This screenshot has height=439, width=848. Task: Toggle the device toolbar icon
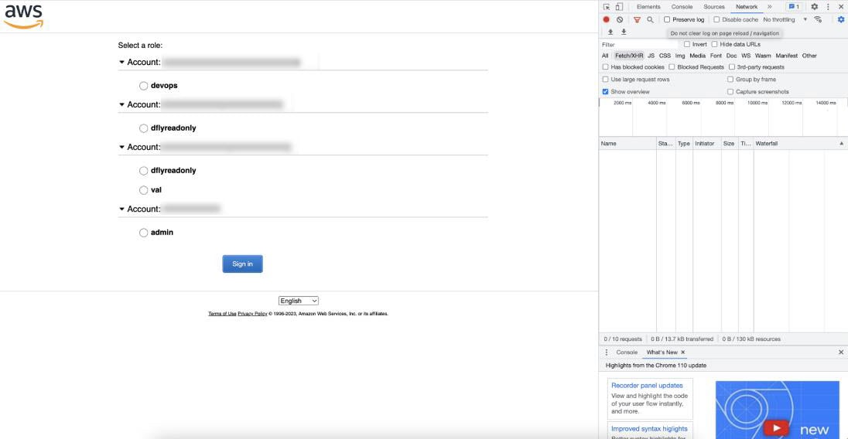pos(619,6)
